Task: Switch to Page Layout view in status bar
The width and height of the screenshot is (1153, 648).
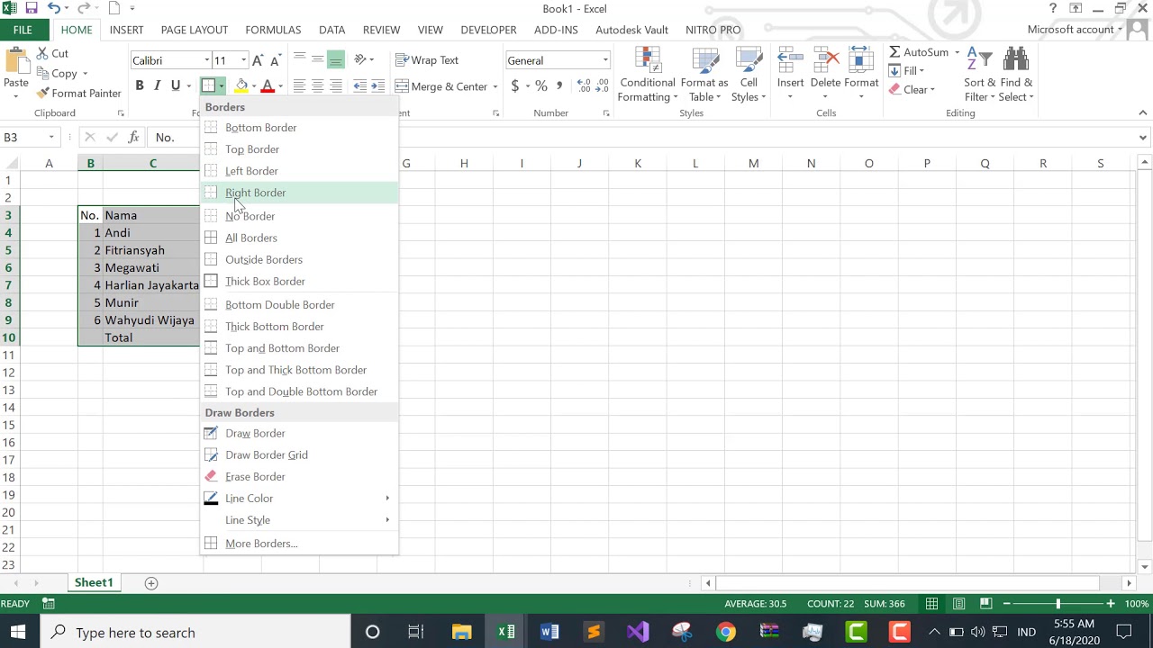Action: [959, 604]
